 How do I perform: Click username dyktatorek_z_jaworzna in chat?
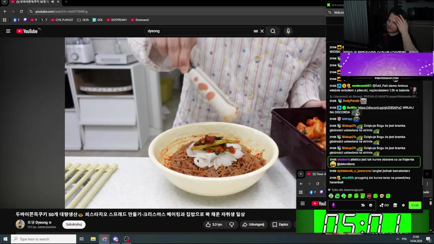tap(354, 171)
